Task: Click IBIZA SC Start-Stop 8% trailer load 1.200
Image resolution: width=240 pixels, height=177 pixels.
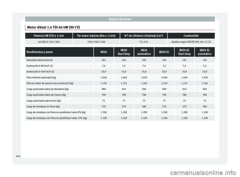Action: pos(184,112)
